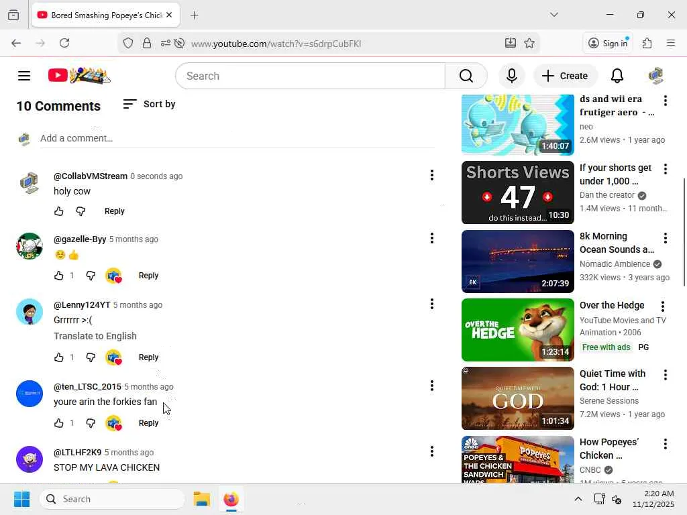
Task: Open more options for '8k Morning Ocean Sounds'
Action: pyautogui.click(x=665, y=238)
